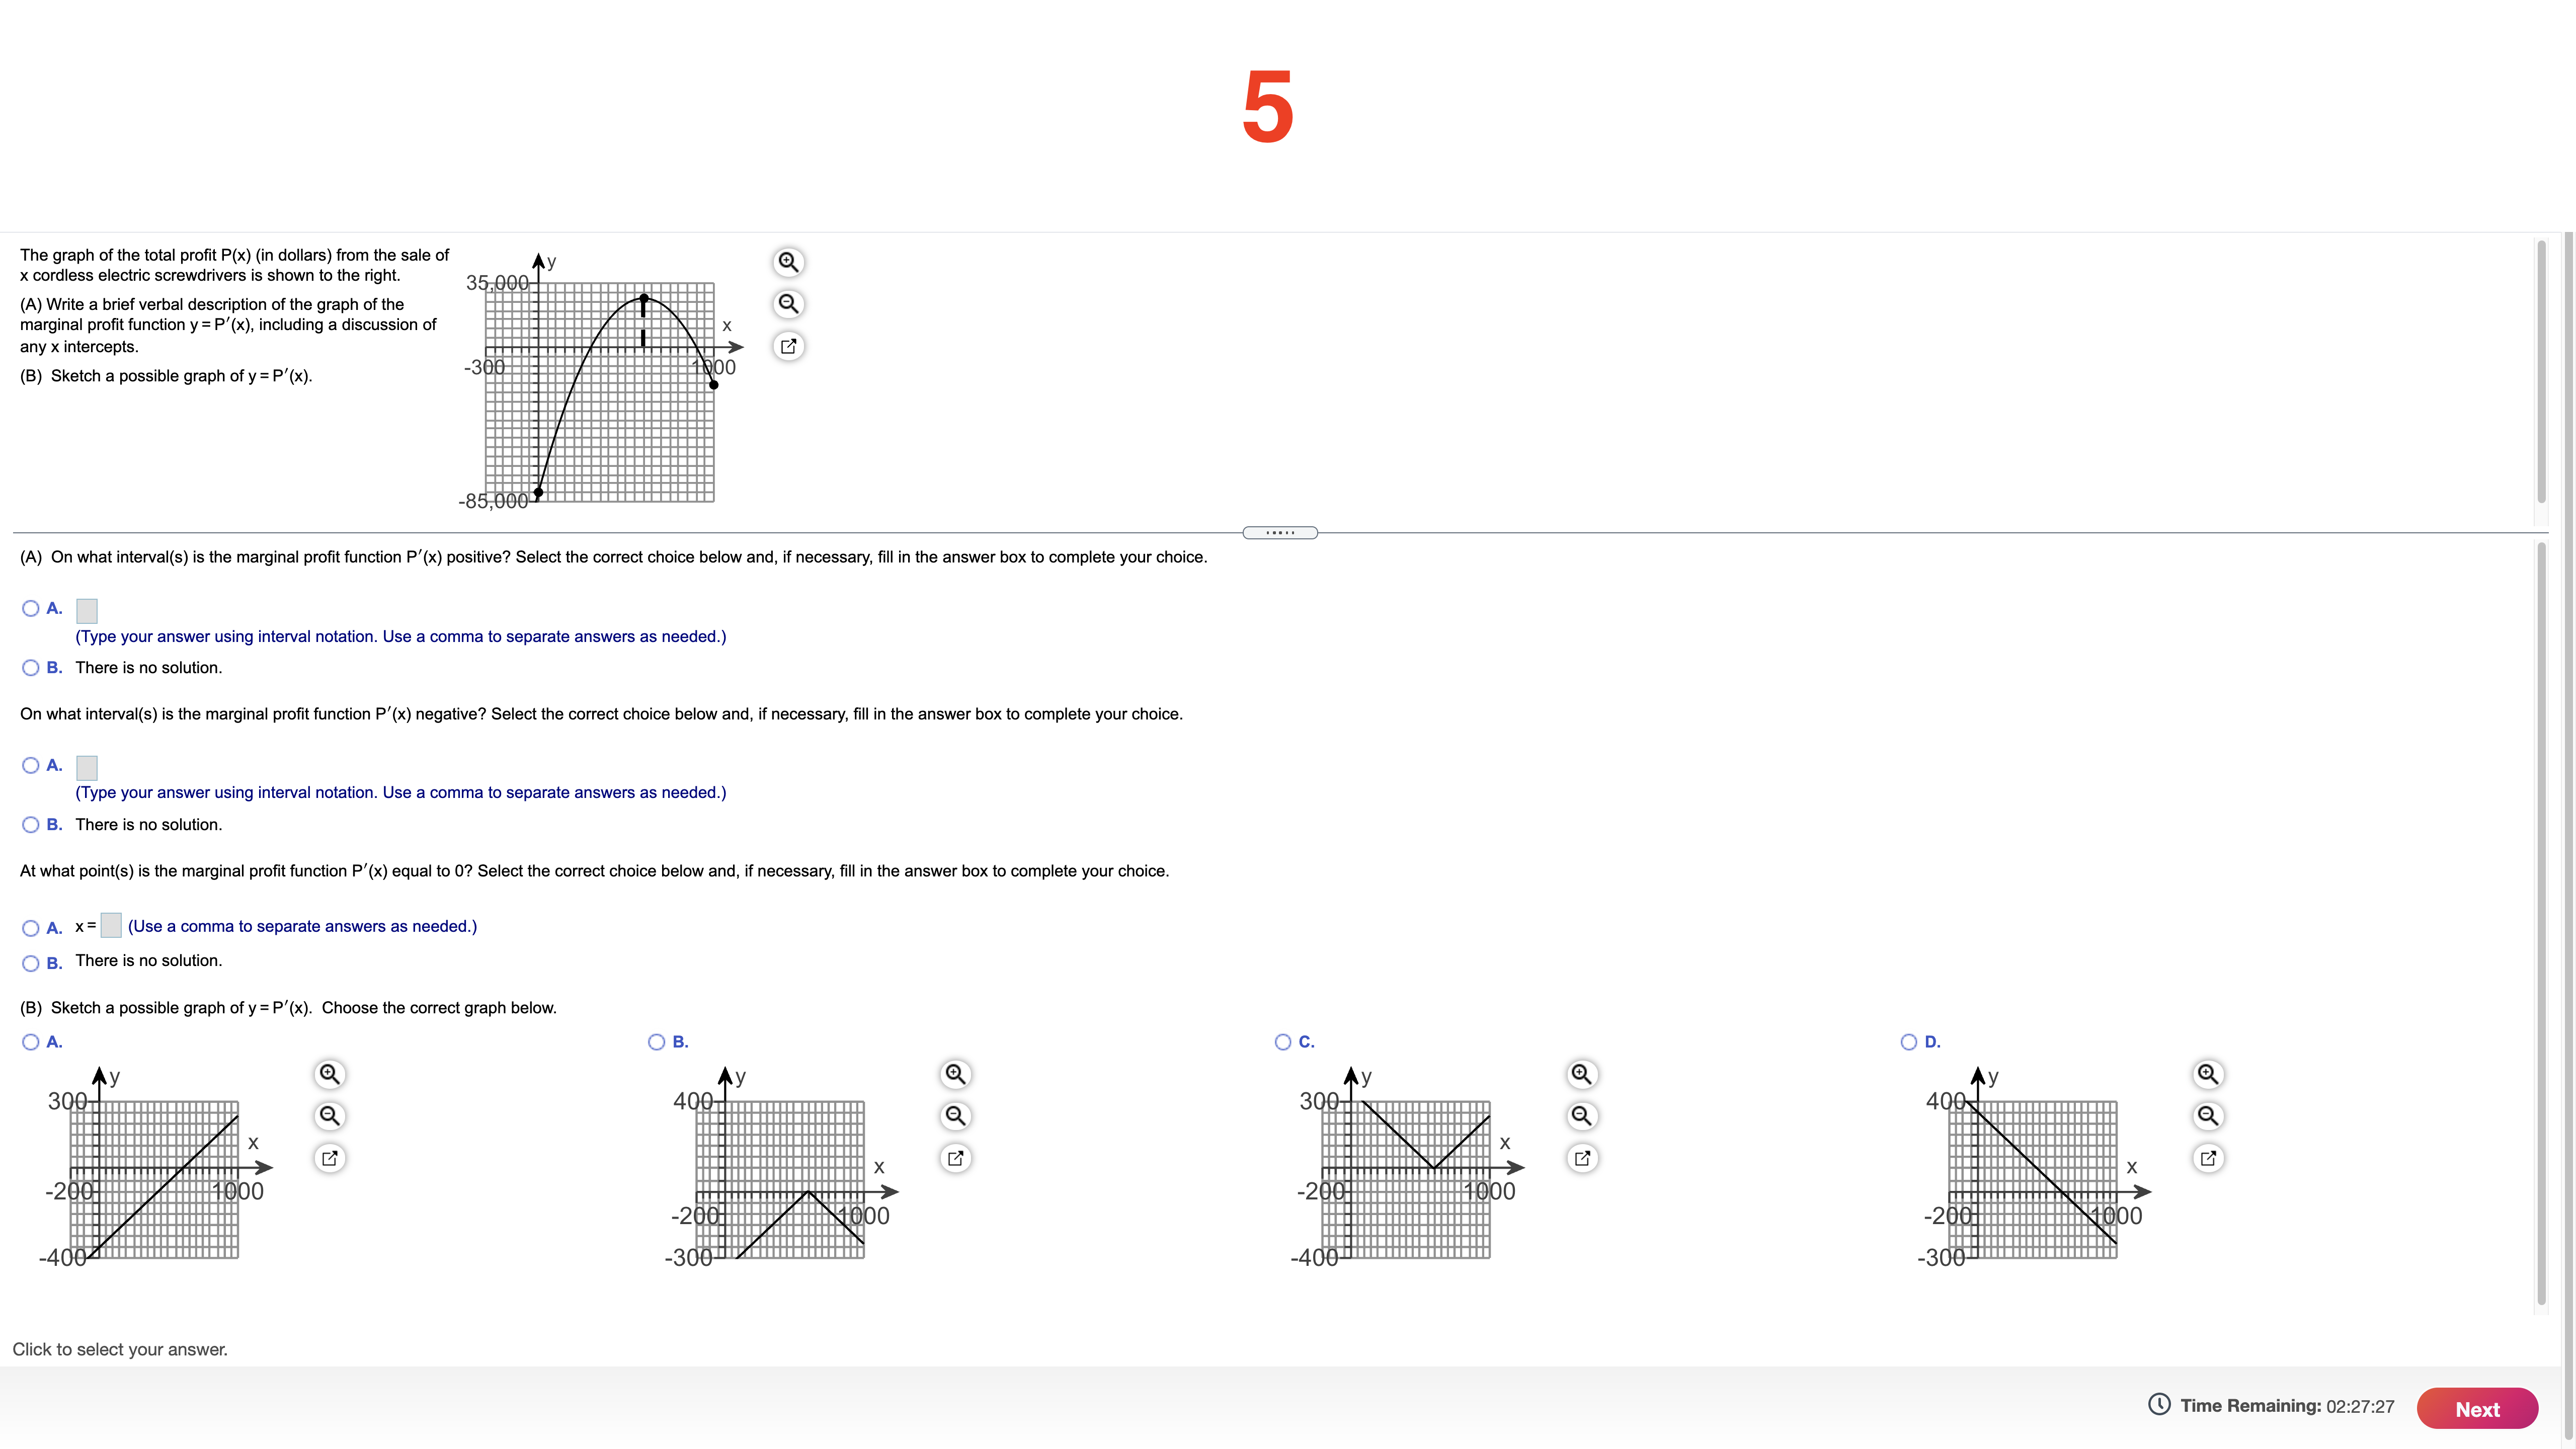The width and height of the screenshot is (2576, 1449).
Task: Open answer graph B in a pop-out window
Action: click(955, 1157)
